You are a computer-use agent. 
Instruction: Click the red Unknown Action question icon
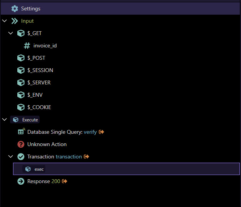pos(21,144)
